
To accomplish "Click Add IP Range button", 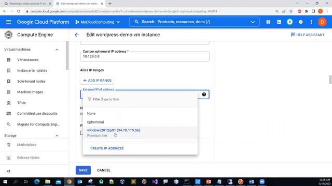I will [x=97, y=81].
